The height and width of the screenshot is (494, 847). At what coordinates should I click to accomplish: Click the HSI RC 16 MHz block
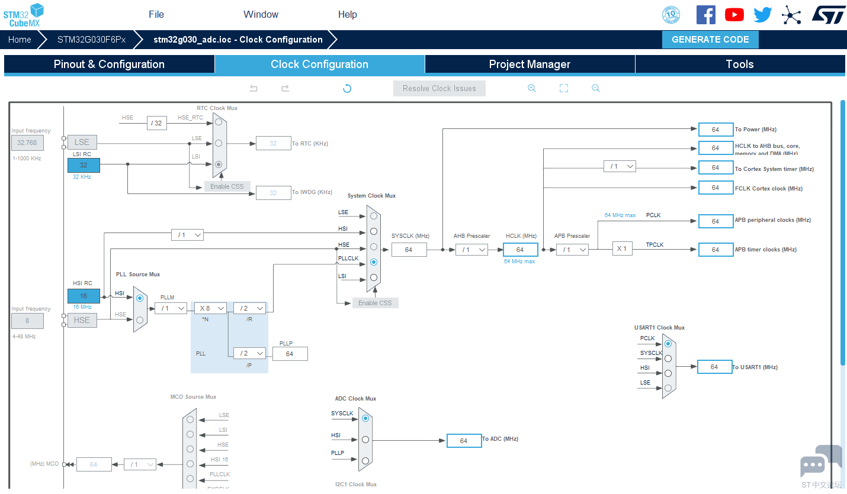(x=84, y=296)
